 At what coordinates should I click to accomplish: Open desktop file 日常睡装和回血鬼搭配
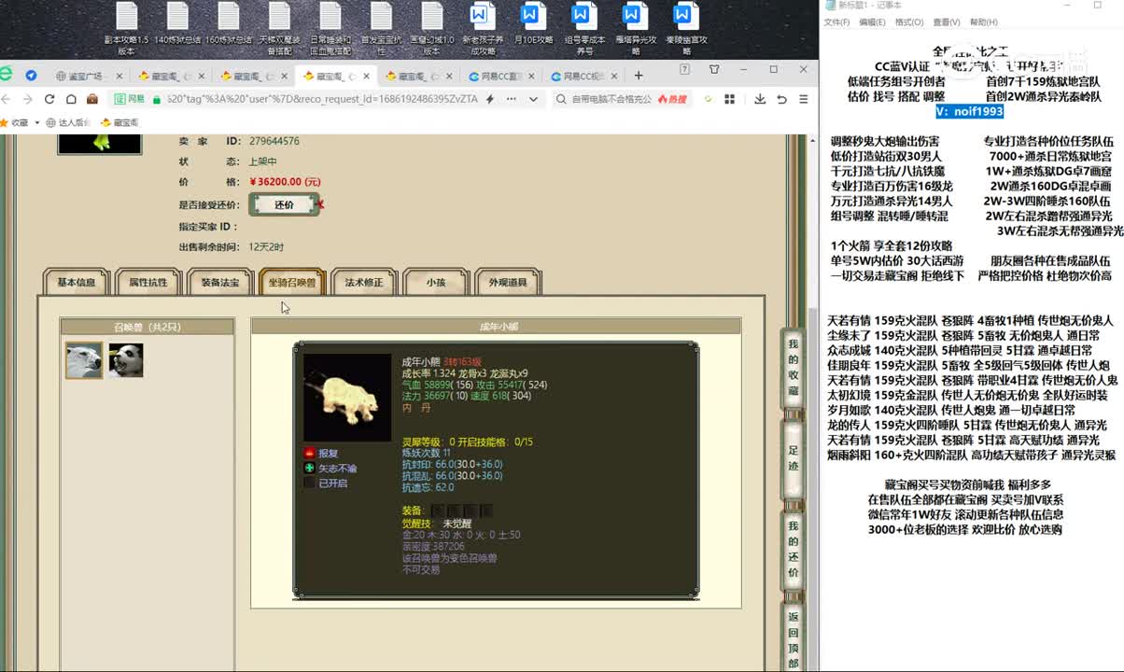[330, 27]
